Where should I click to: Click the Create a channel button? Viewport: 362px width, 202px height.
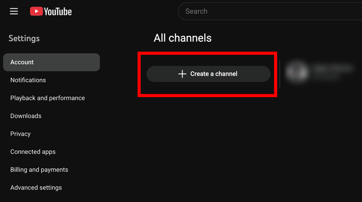(x=208, y=74)
